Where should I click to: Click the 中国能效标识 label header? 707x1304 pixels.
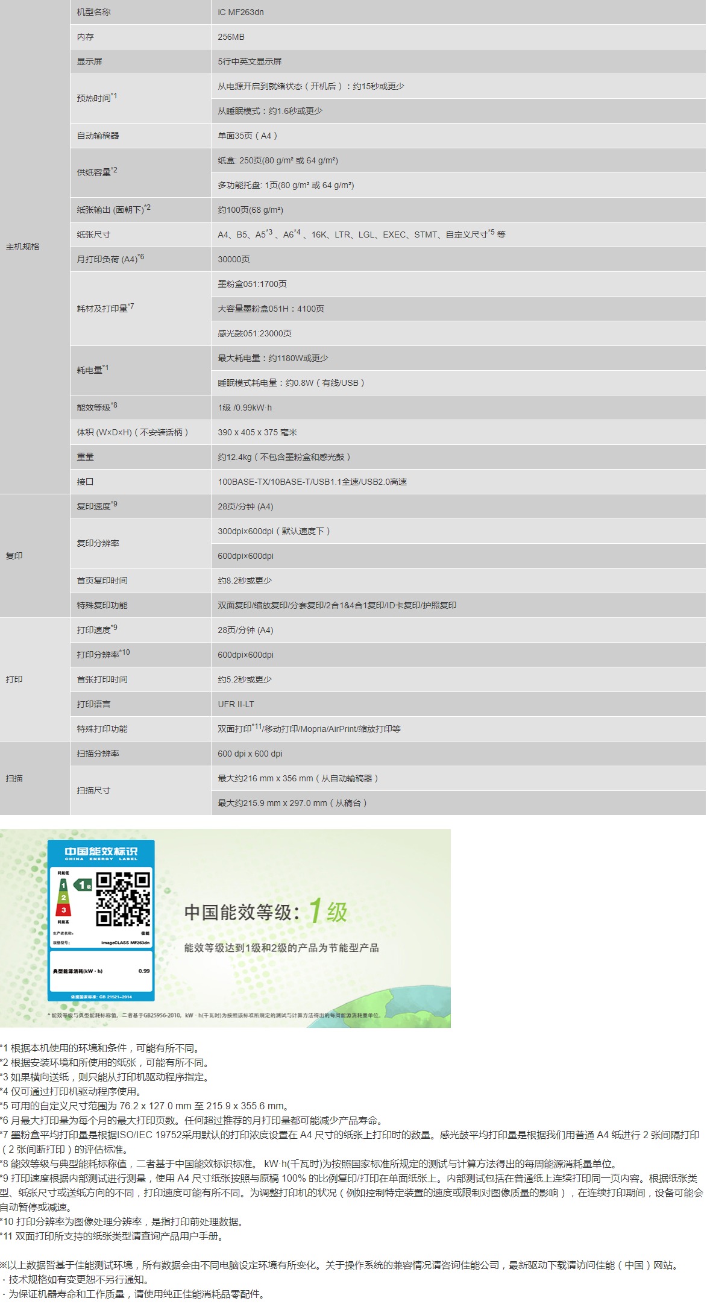coord(101,852)
